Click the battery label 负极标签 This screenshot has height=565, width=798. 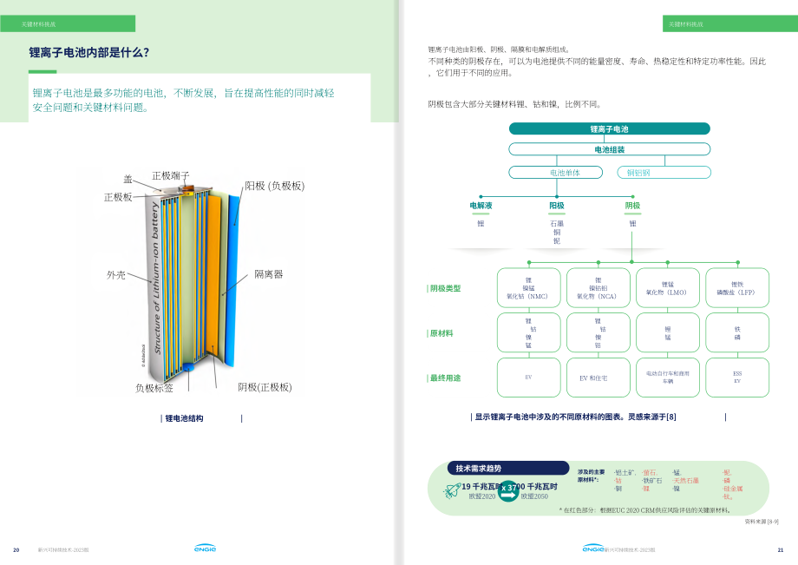tap(154, 388)
